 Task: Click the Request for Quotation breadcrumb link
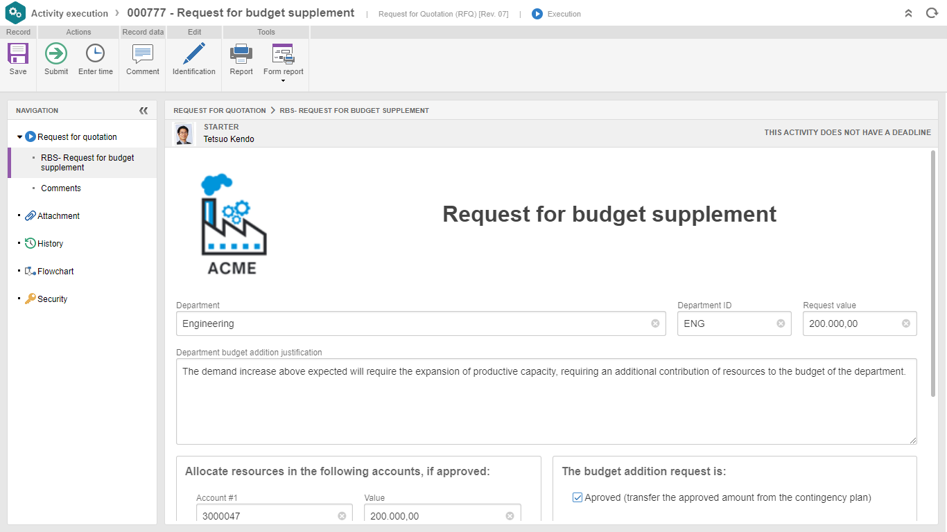[x=220, y=110]
